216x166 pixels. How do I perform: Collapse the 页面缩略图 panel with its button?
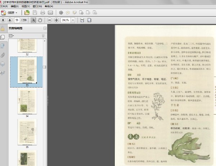coord(45,28)
